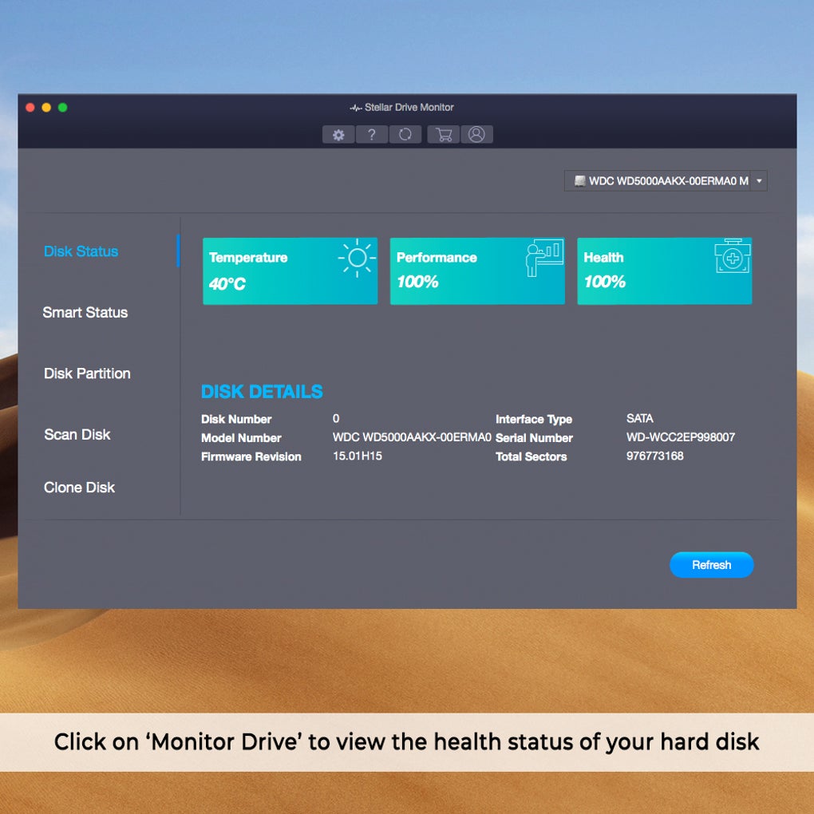Select the Disk Status tab

pyautogui.click(x=81, y=251)
